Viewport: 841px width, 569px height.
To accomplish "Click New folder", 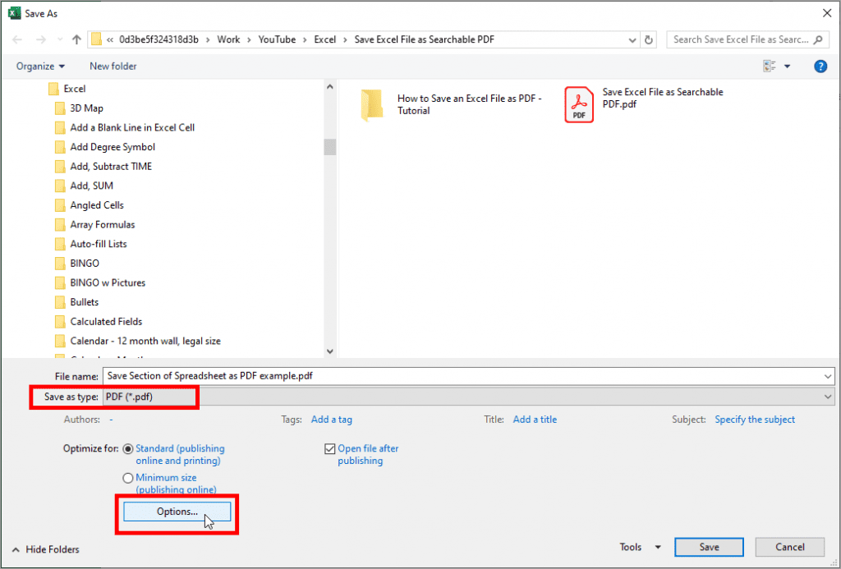I will coord(113,66).
